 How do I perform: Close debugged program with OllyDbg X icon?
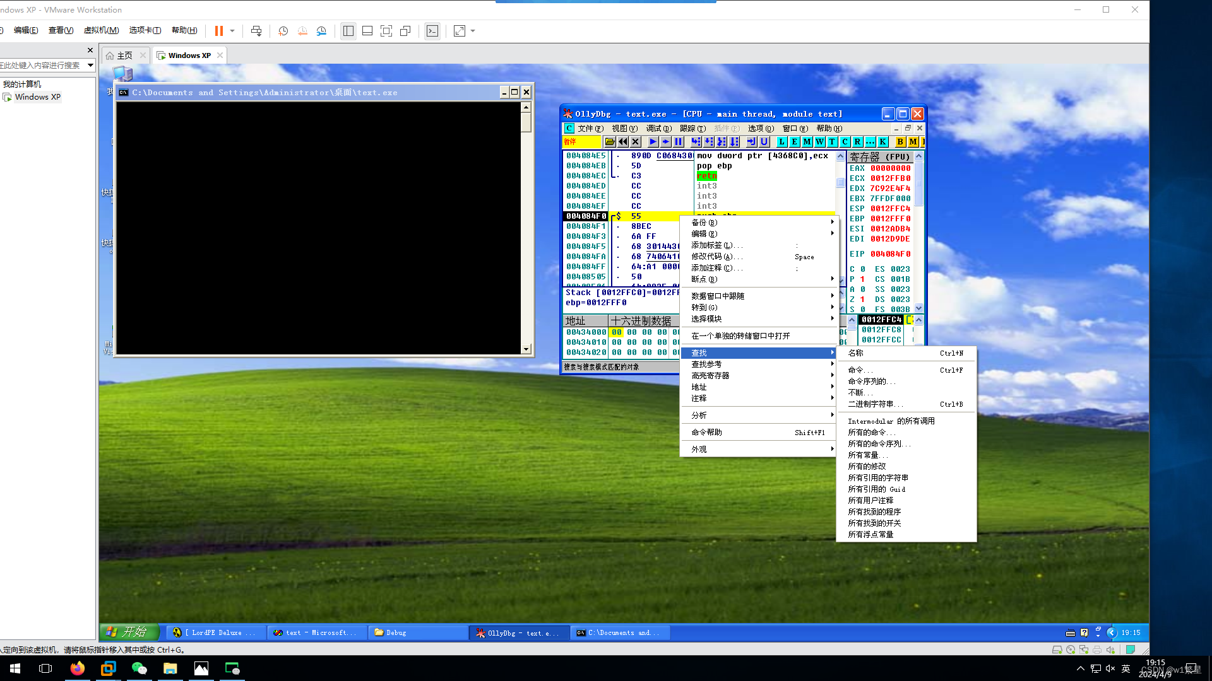coord(636,142)
